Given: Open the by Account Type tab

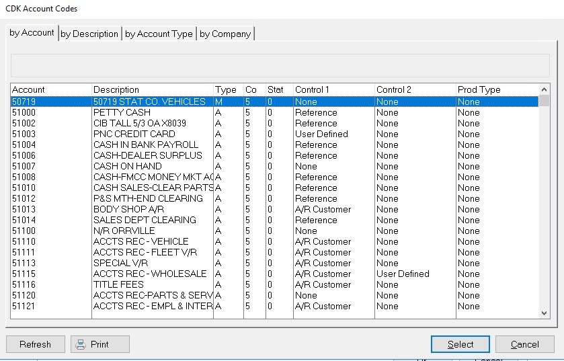Looking at the screenshot, I should pos(159,34).
